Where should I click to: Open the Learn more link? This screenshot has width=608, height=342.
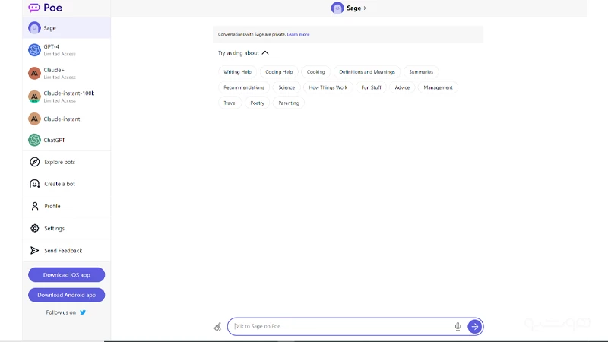(298, 34)
